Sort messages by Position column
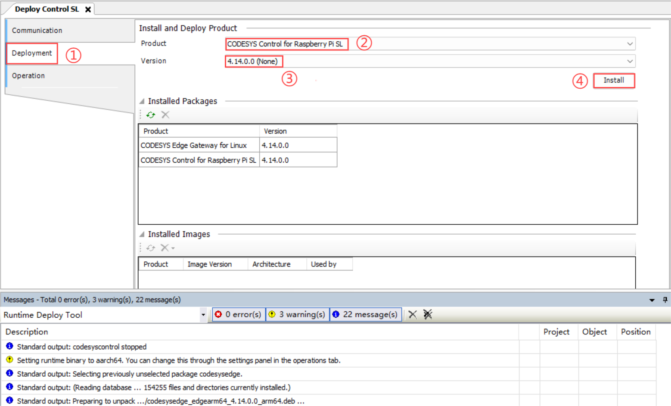Image resolution: width=671 pixels, height=406 pixels. [x=636, y=332]
